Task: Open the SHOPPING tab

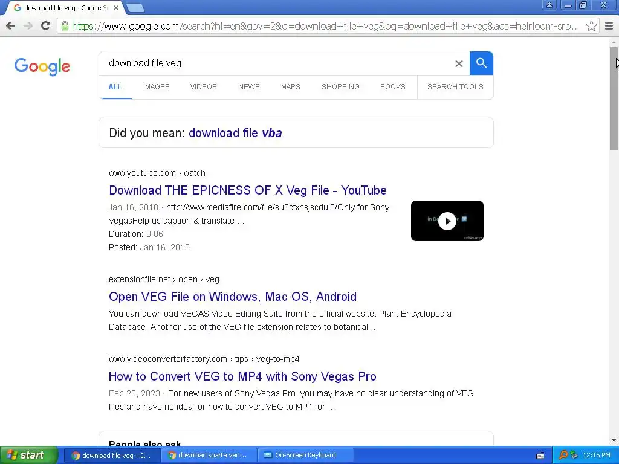Action: (340, 87)
